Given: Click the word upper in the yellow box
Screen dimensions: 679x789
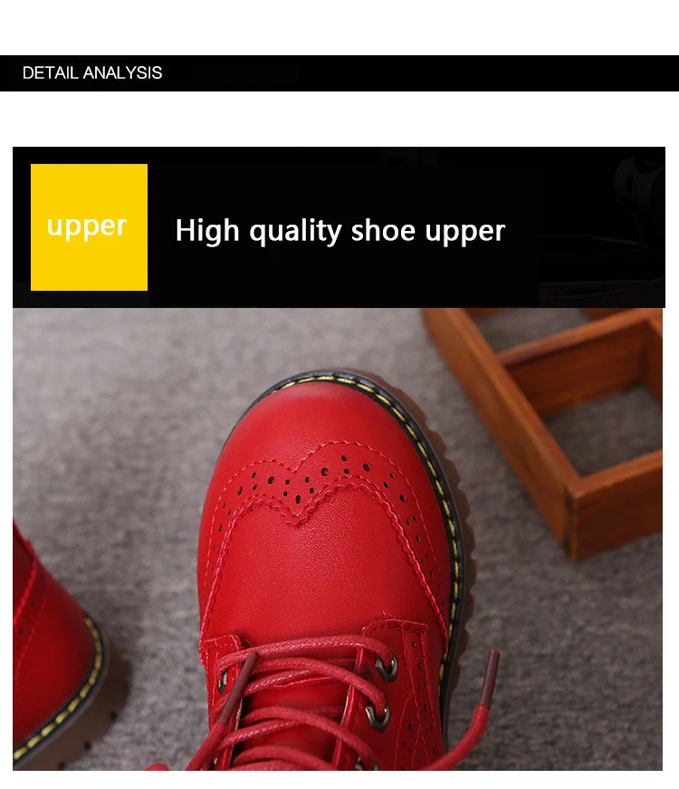Looking at the screenshot, I should click(87, 227).
